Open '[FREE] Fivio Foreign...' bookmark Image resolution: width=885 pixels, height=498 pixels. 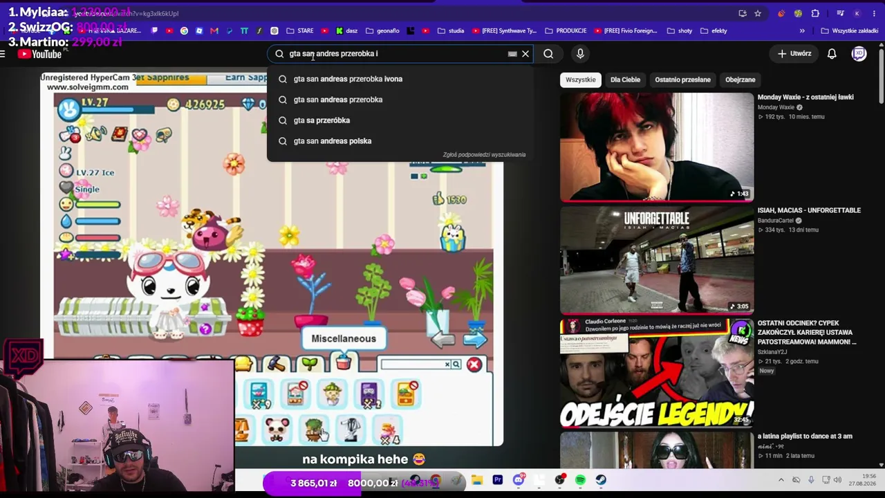(626, 30)
